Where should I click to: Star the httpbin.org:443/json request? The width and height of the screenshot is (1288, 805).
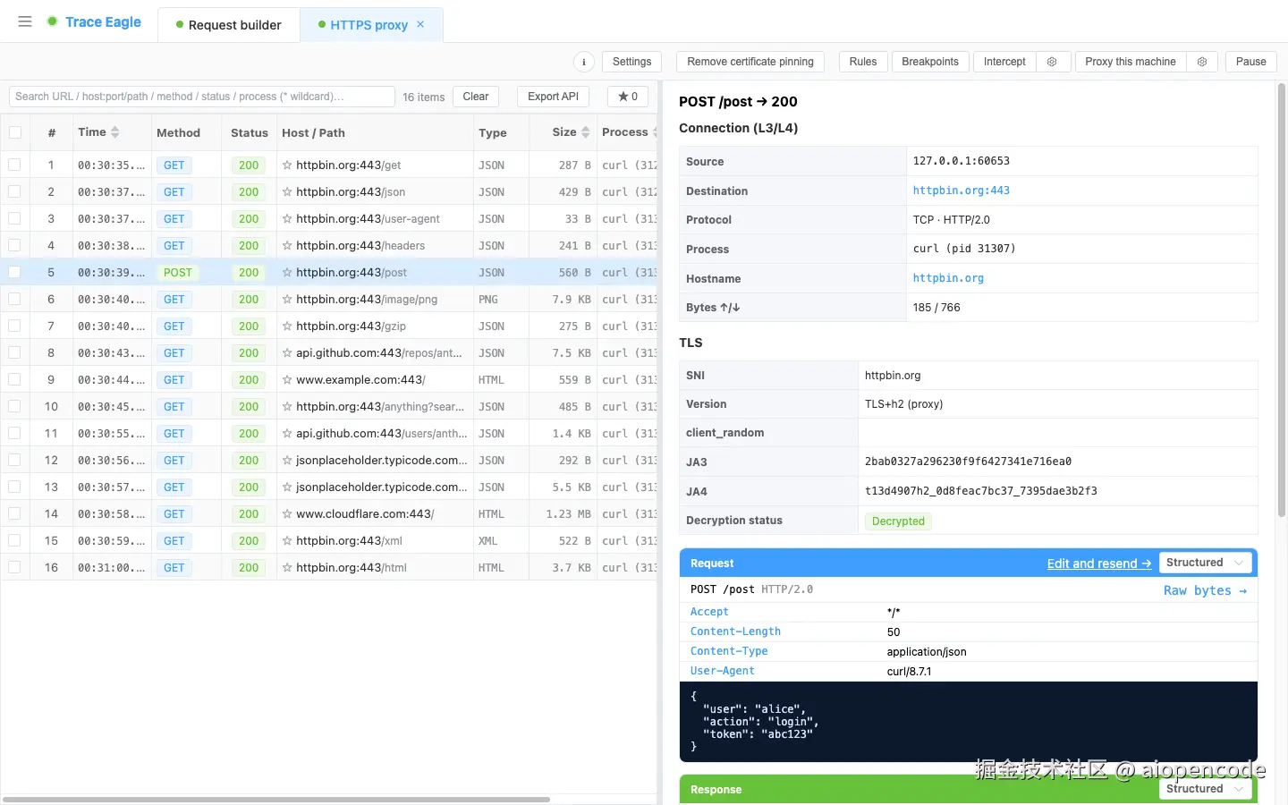[x=287, y=192]
